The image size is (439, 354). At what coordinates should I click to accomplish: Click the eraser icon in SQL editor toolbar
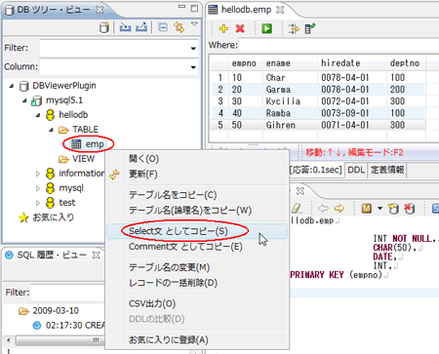[x=297, y=209]
